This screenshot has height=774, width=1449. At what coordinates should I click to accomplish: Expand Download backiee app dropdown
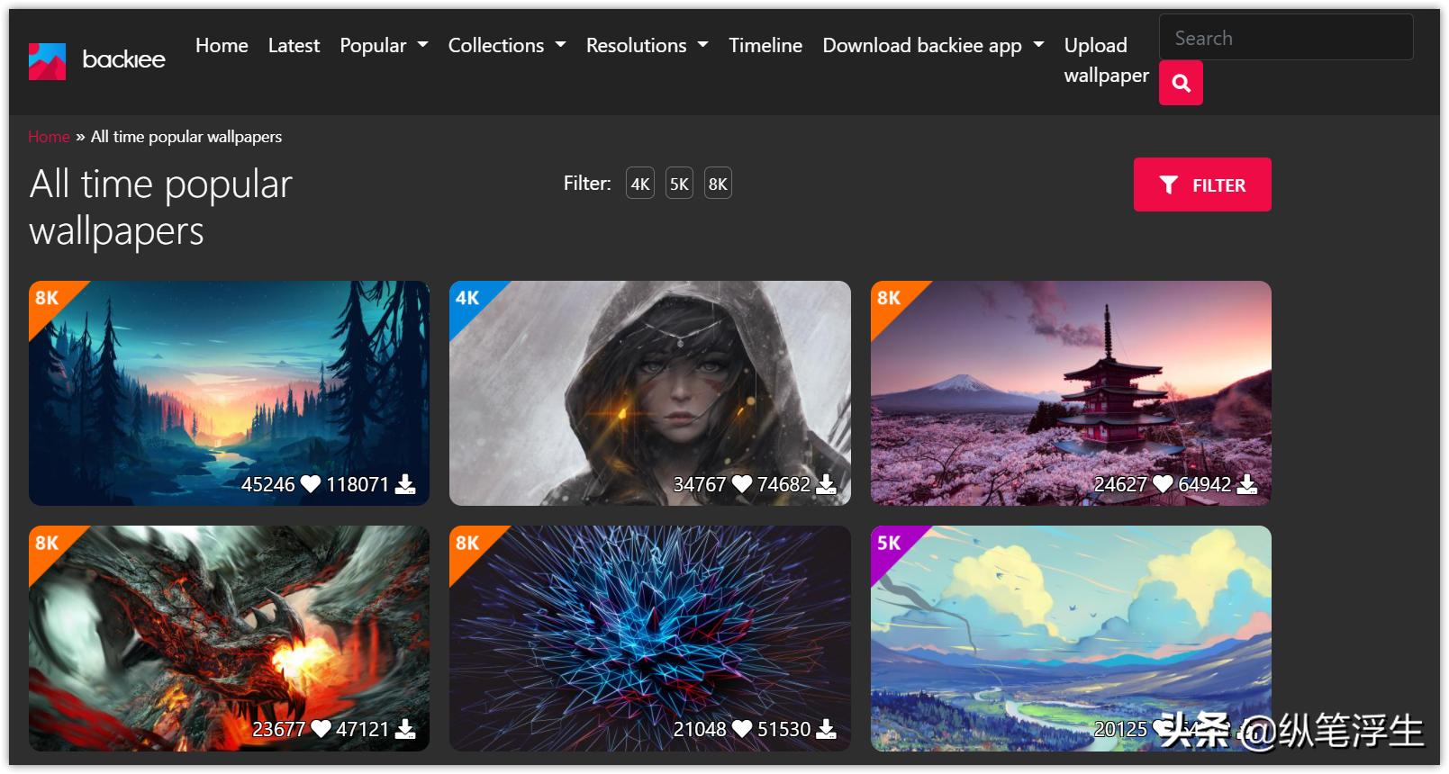click(x=933, y=45)
